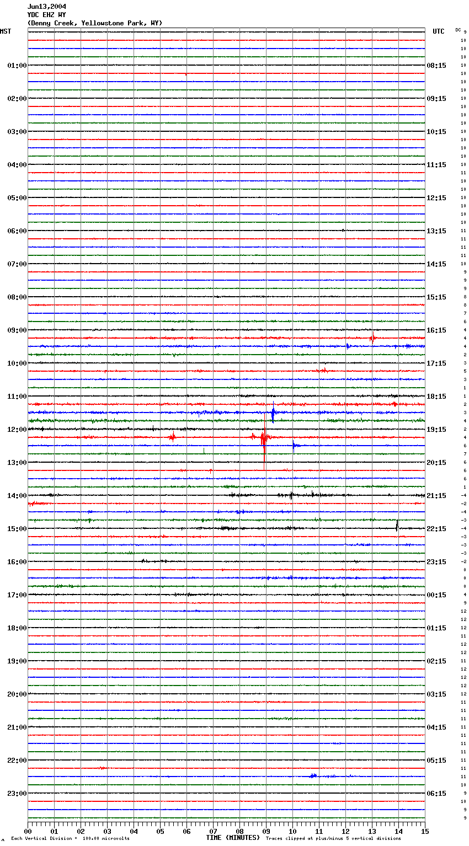Click the 13:15 UTC time label
Image resolution: width=469 pixels, height=846 pixels.
point(436,231)
